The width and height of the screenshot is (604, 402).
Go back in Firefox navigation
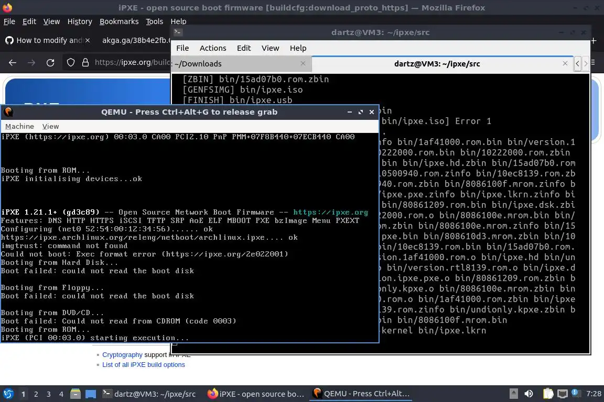(13, 62)
